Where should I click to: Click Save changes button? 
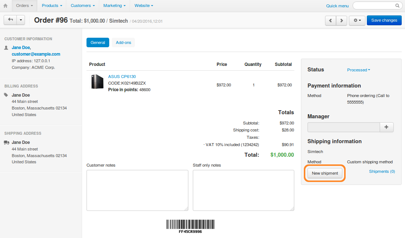point(384,21)
